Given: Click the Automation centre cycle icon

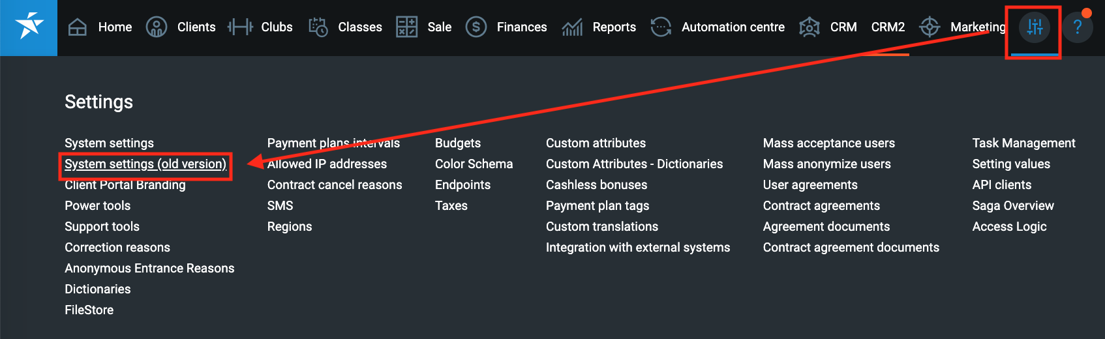Looking at the screenshot, I should pyautogui.click(x=661, y=27).
